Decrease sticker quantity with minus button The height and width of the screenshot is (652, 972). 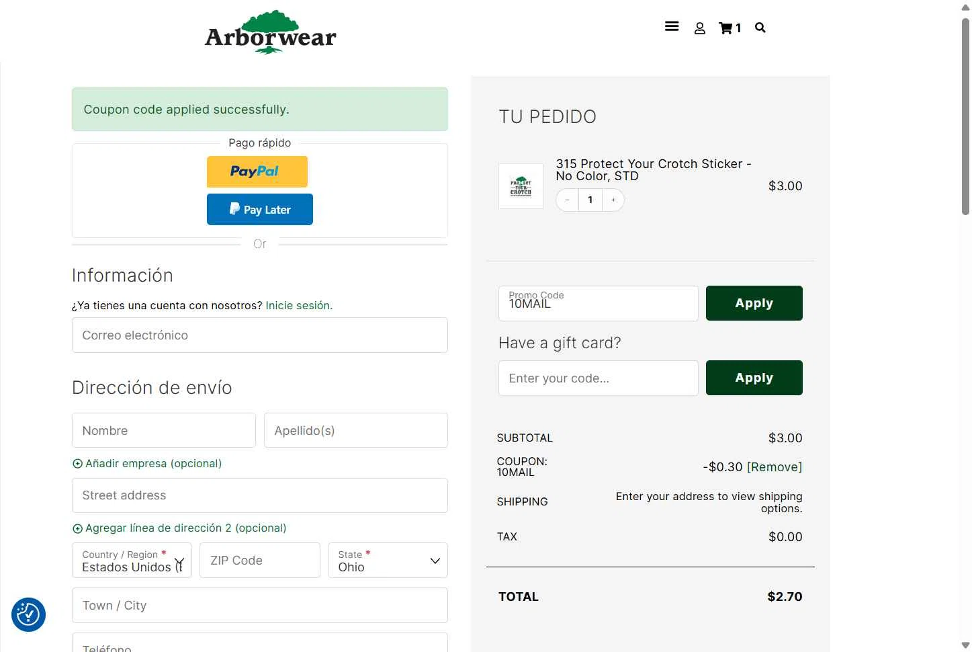click(568, 200)
